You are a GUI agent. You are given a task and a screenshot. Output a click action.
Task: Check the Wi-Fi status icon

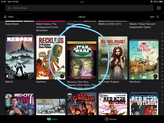pos(151,2)
